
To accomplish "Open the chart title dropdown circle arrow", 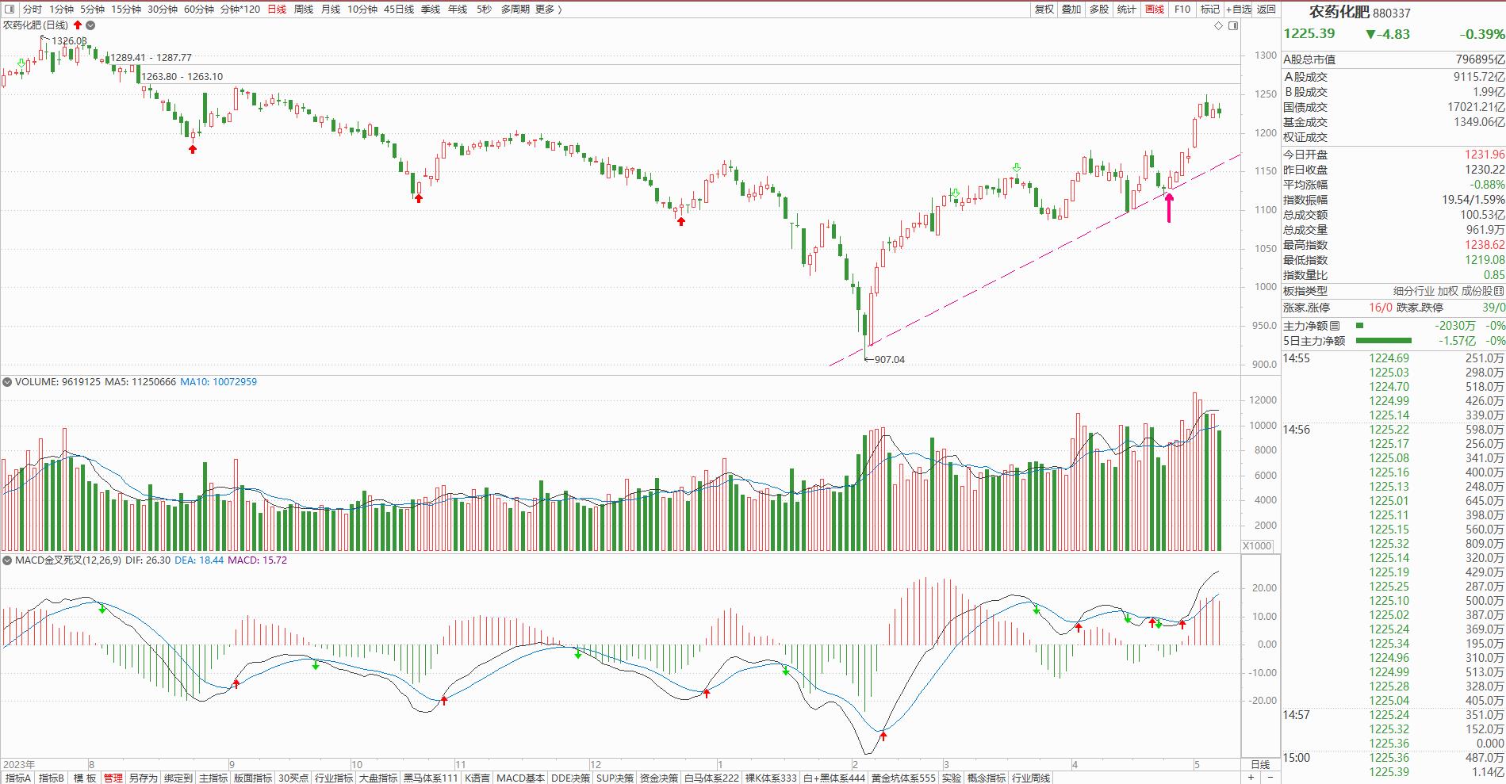I will [90, 25].
